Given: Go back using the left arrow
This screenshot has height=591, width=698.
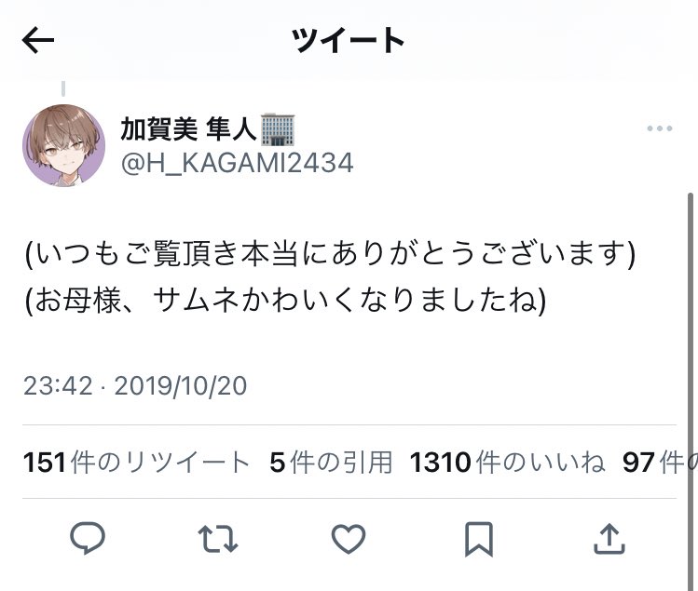Looking at the screenshot, I should (x=38, y=40).
